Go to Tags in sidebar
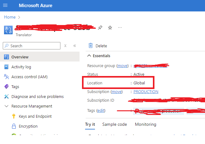Viewport: 205px width, 144px height. tap(15, 87)
